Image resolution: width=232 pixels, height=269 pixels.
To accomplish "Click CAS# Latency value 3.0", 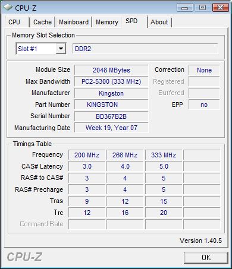I will [87, 166].
